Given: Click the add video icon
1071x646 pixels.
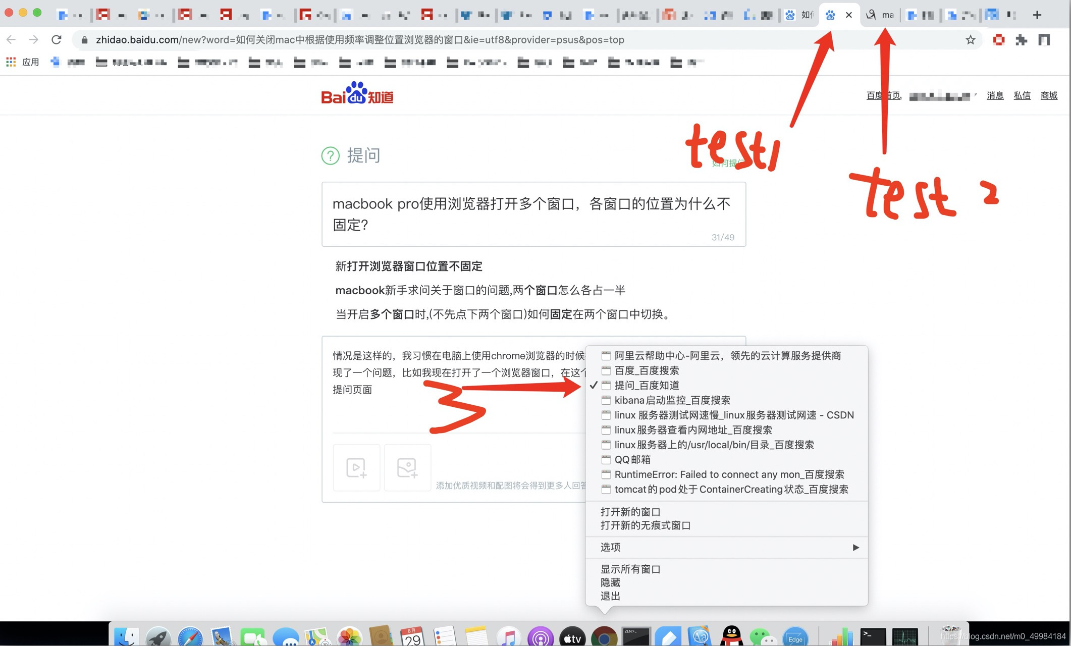Looking at the screenshot, I should click(356, 467).
